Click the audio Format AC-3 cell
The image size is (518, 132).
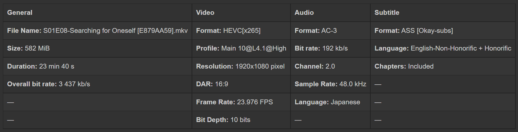[x=316, y=31]
